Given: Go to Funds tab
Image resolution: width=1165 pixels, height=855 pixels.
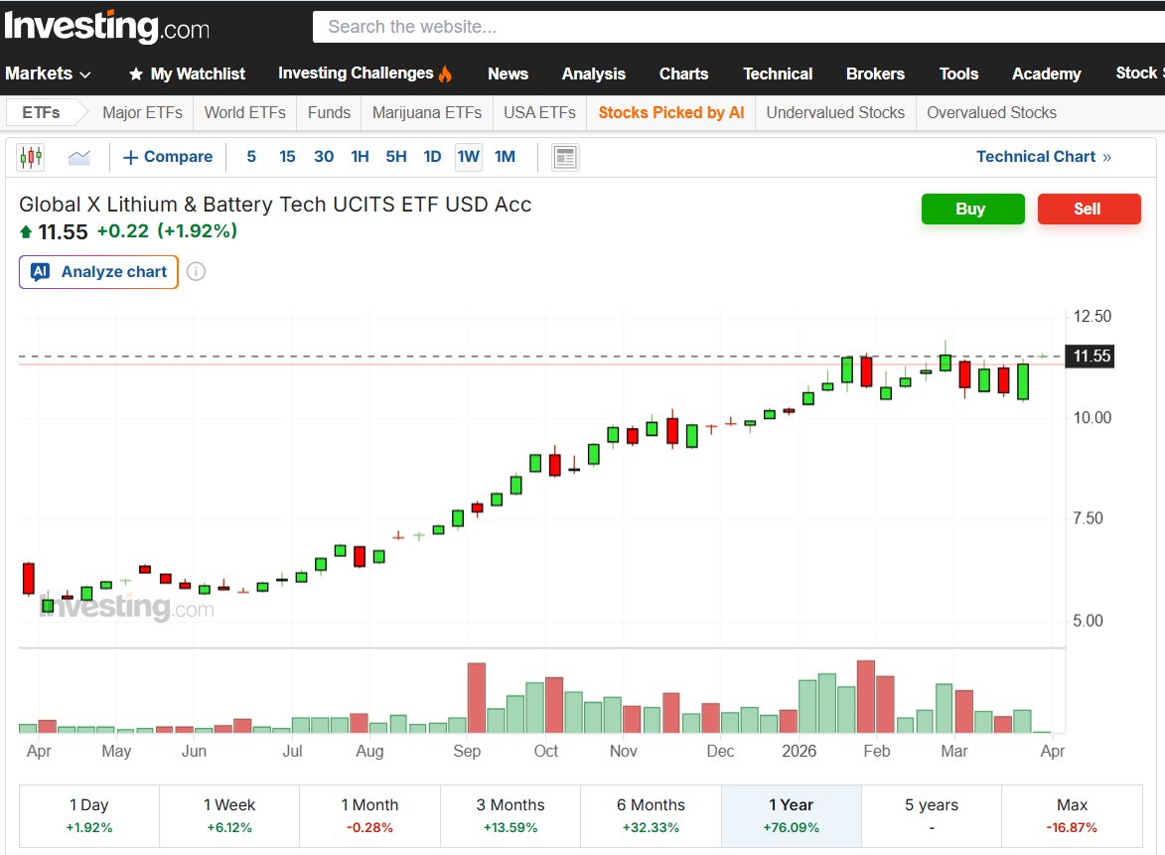Looking at the screenshot, I should tap(329, 113).
